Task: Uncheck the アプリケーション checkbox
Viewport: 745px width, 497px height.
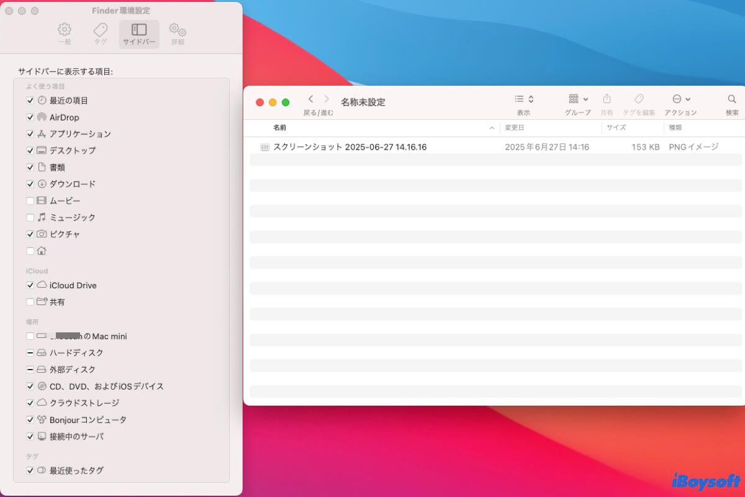Action: point(30,134)
